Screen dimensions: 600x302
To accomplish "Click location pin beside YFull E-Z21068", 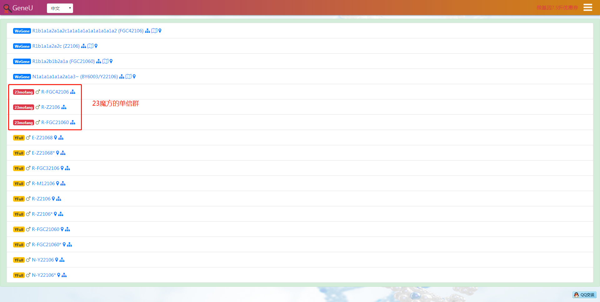I will [x=56, y=138].
